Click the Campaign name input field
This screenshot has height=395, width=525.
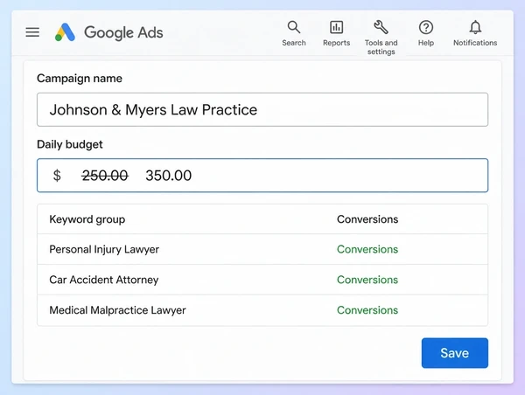pyautogui.click(x=262, y=110)
